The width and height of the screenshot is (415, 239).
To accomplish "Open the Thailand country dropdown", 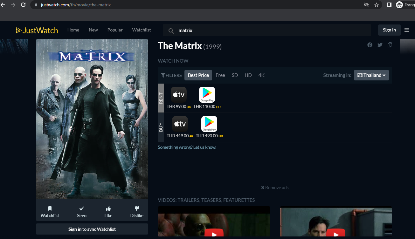I will 371,75.
